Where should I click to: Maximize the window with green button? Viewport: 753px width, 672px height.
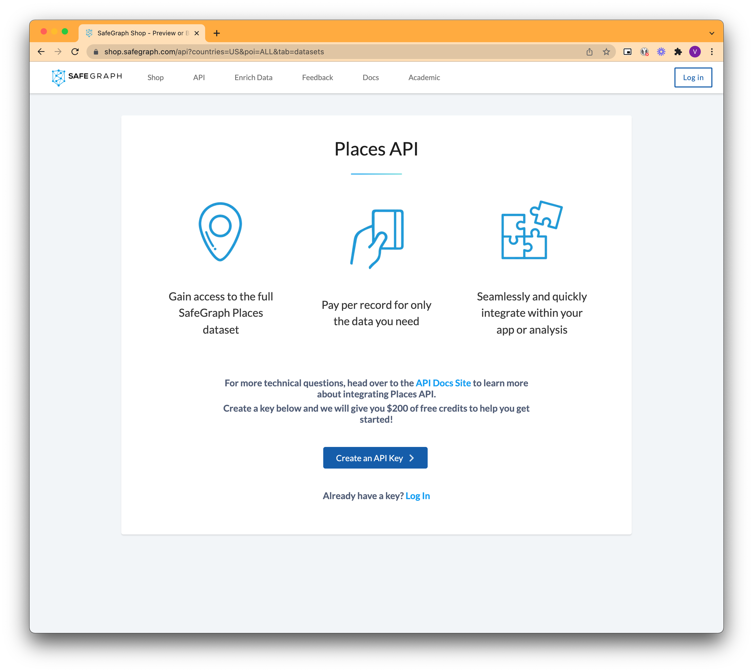(x=65, y=31)
